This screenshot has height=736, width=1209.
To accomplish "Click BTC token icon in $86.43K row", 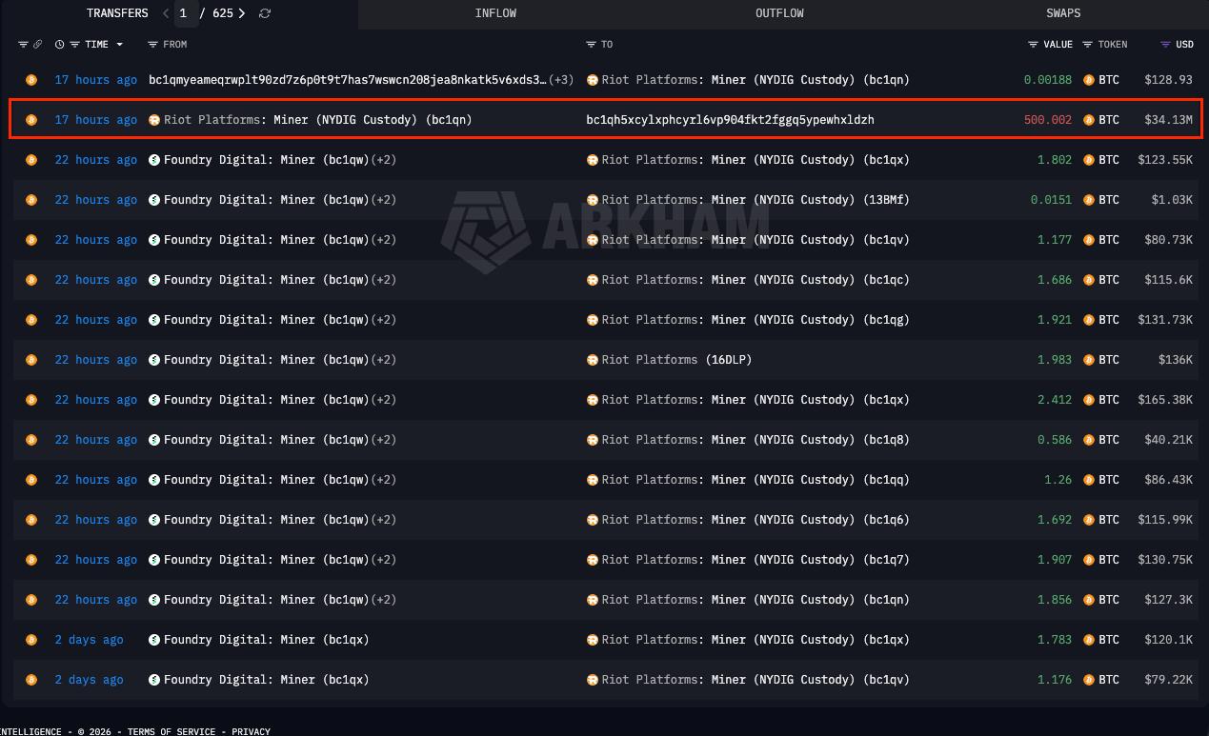I will click(1089, 480).
